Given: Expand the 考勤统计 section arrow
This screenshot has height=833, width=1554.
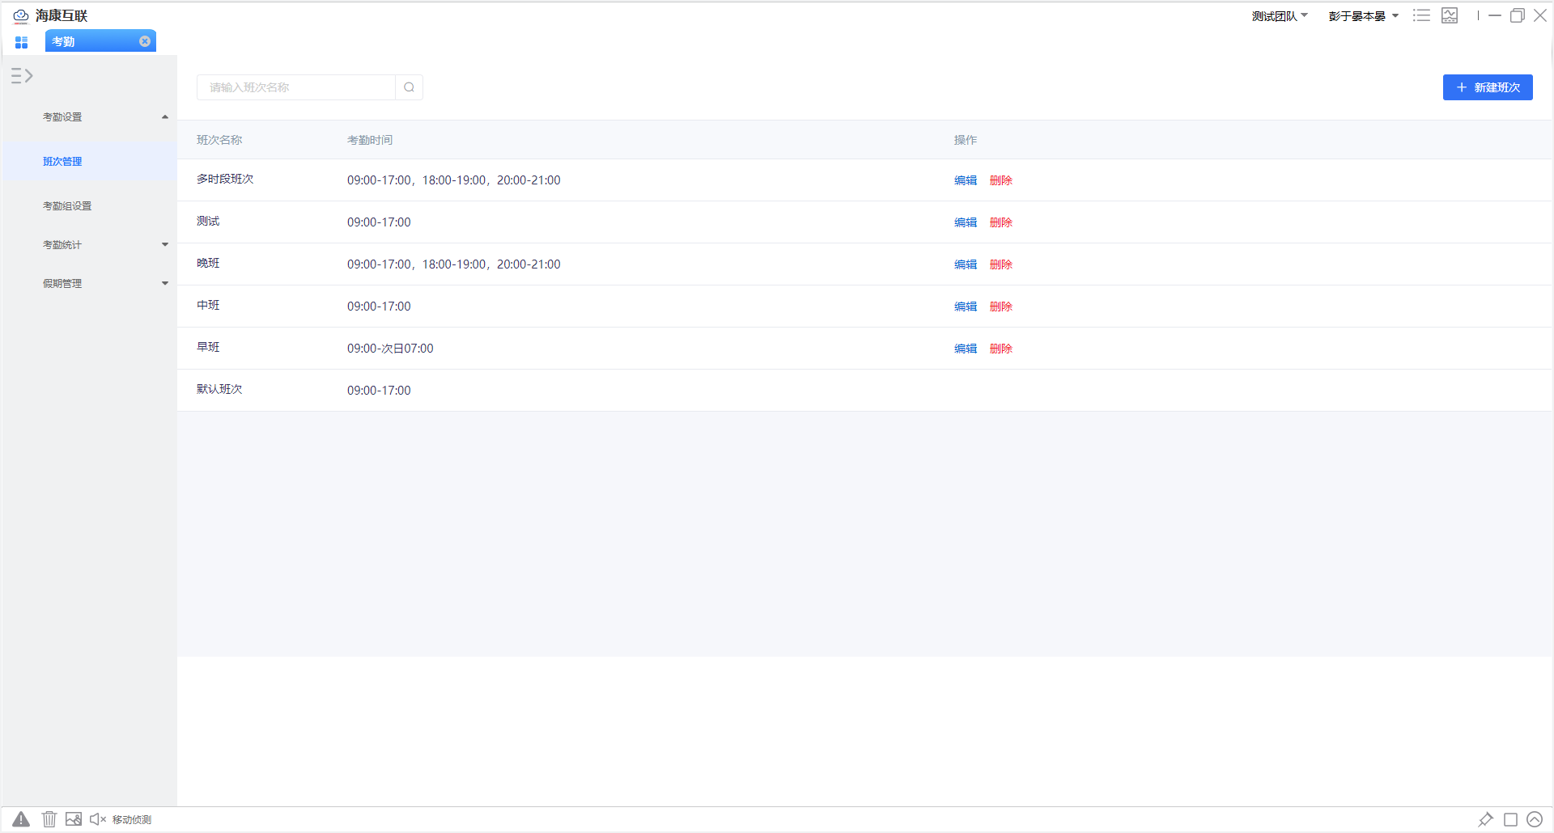Looking at the screenshot, I should (165, 245).
